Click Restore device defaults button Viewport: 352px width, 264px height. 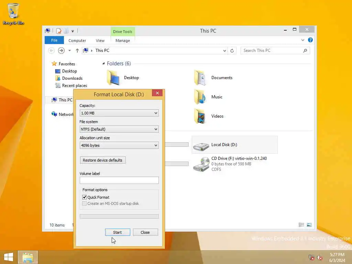point(103,160)
